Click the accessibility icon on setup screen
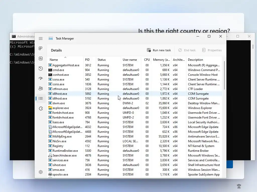 tap(239, 186)
